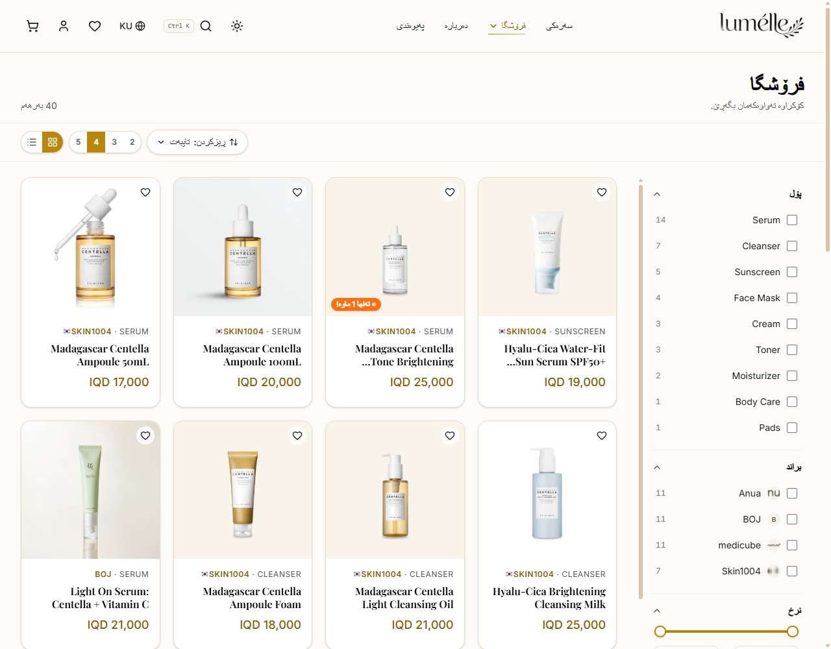The image size is (831, 649).
Task: Favorite Madagascar Centella Ampoule Foam
Action: [x=297, y=435]
